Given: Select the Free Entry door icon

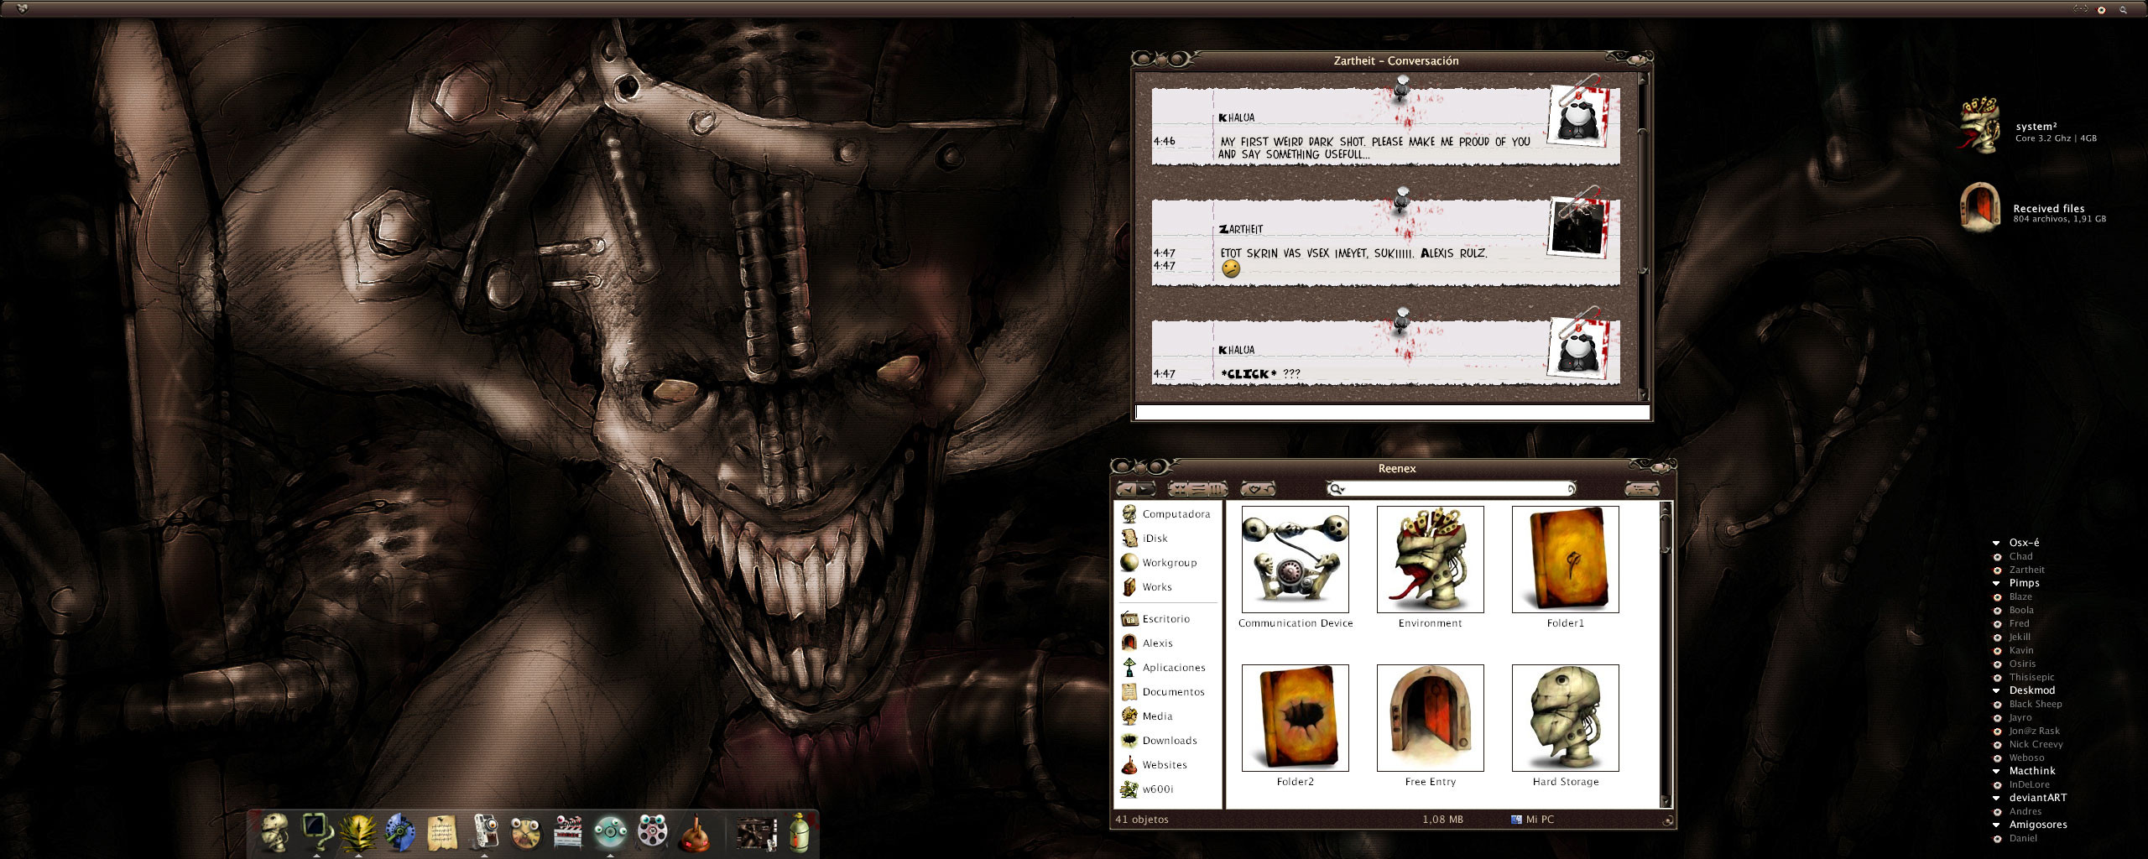Looking at the screenshot, I should click(x=1431, y=718).
